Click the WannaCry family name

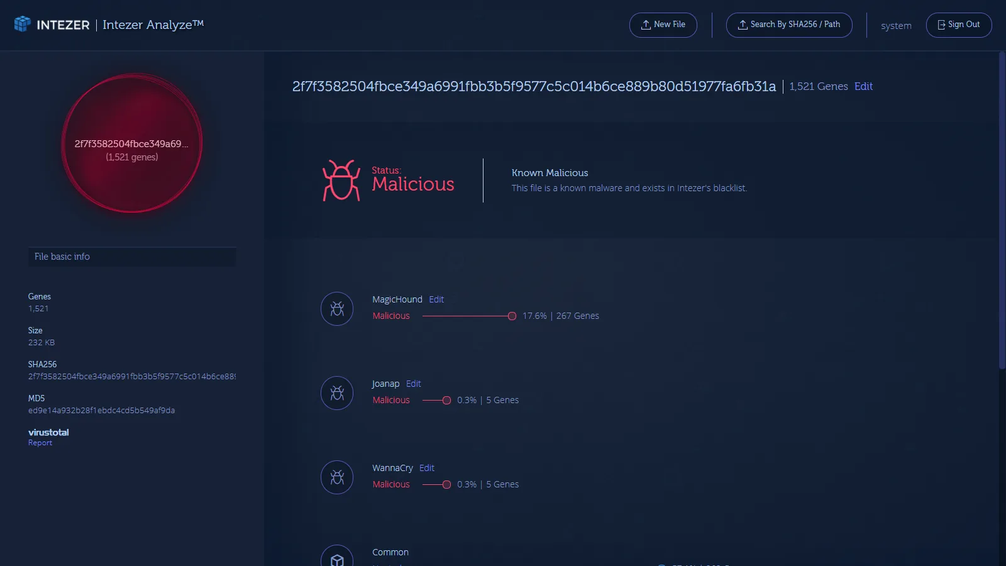(x=392, y=468)
